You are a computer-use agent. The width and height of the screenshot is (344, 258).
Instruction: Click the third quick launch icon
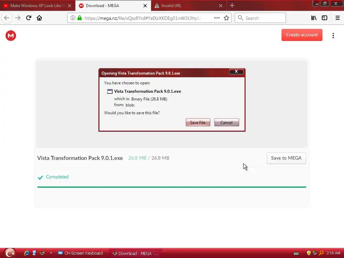pyautogui.click(x=42, y=253)
